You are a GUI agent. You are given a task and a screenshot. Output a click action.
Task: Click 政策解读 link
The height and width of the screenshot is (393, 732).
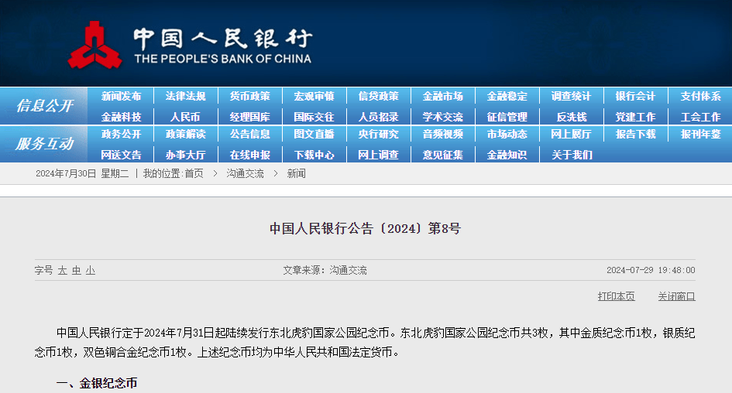(185, 135)
